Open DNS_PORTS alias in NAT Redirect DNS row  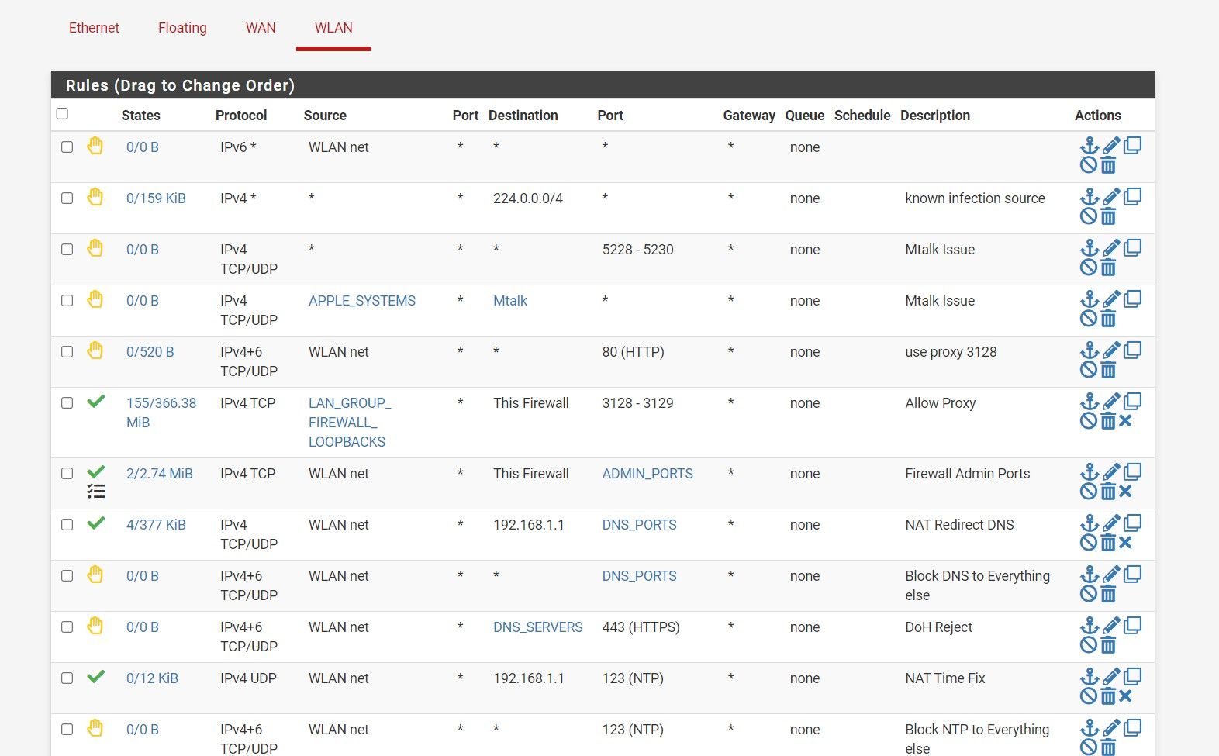tap(639, 525)
